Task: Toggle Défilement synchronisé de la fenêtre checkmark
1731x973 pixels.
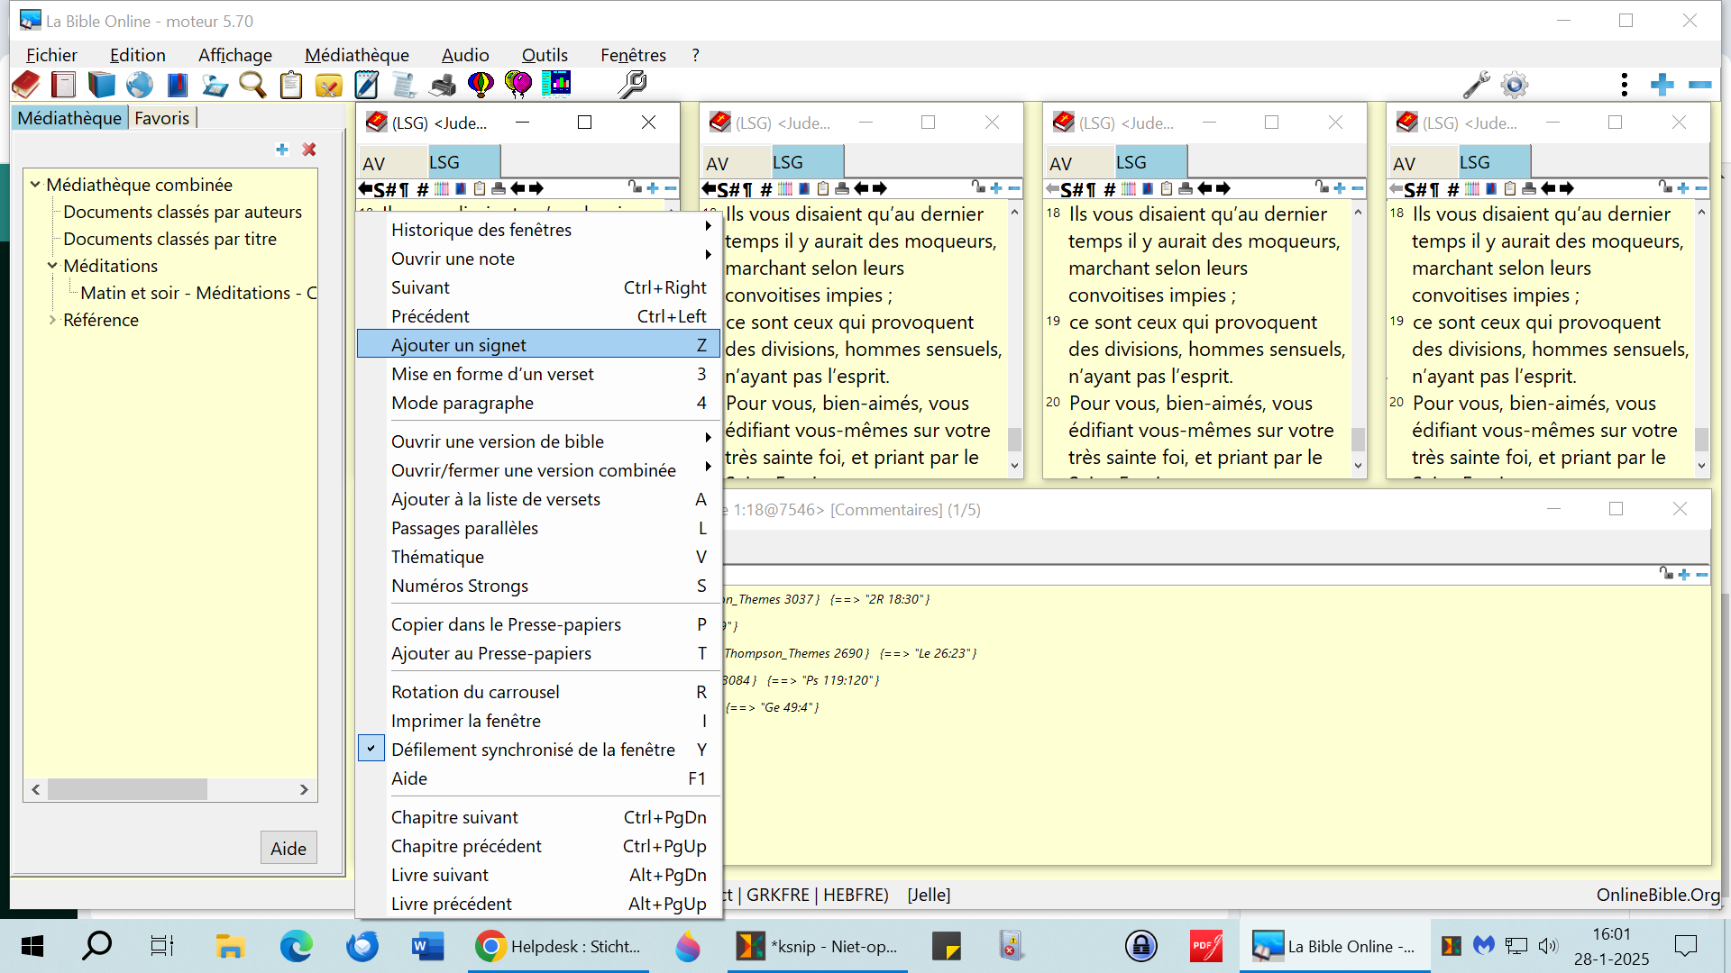Action: 532,750
